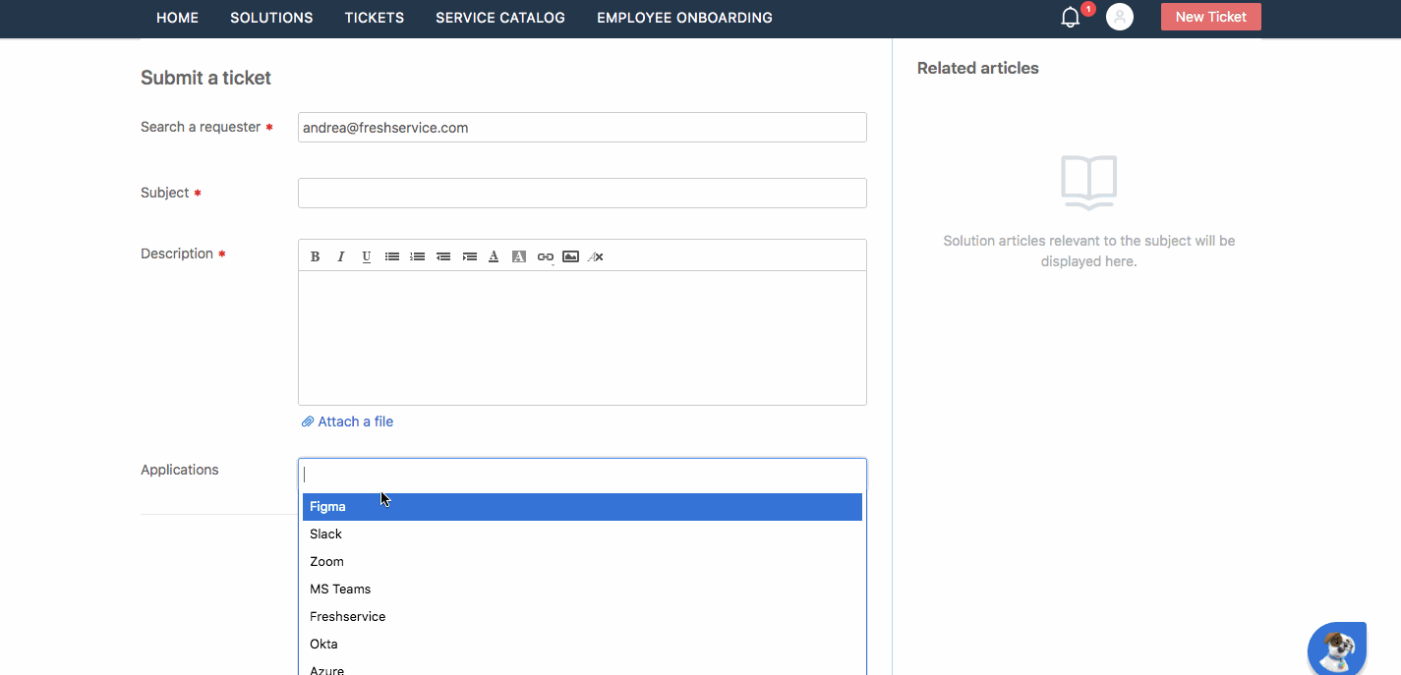Insert a hyperlink in description
This screenshot has height=675, width=1401.
pyautogui.click(x=545, y=256)
